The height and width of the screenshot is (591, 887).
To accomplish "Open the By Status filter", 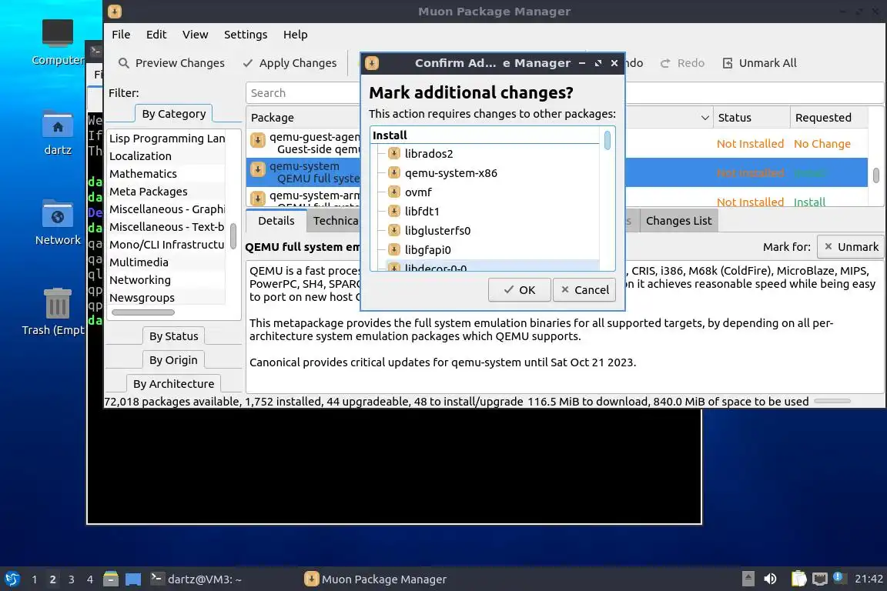I will [x=174, y=336].
